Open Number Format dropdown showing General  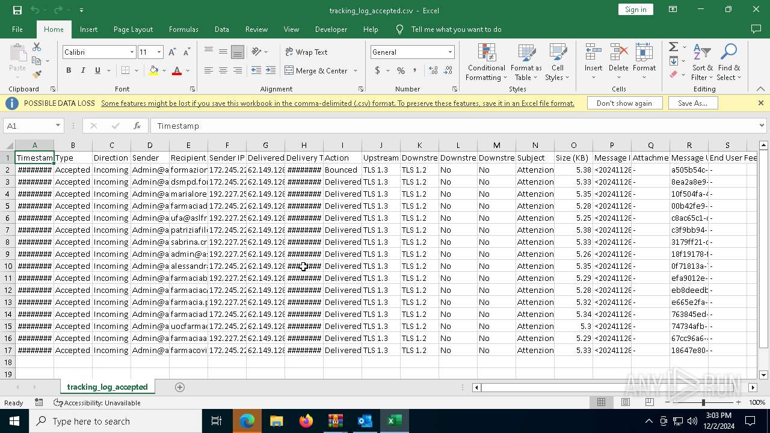click(449, 52)
